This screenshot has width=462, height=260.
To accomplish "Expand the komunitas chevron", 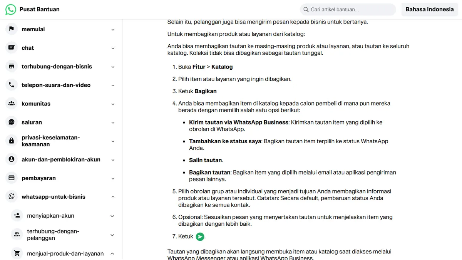I will coord(113,104).
